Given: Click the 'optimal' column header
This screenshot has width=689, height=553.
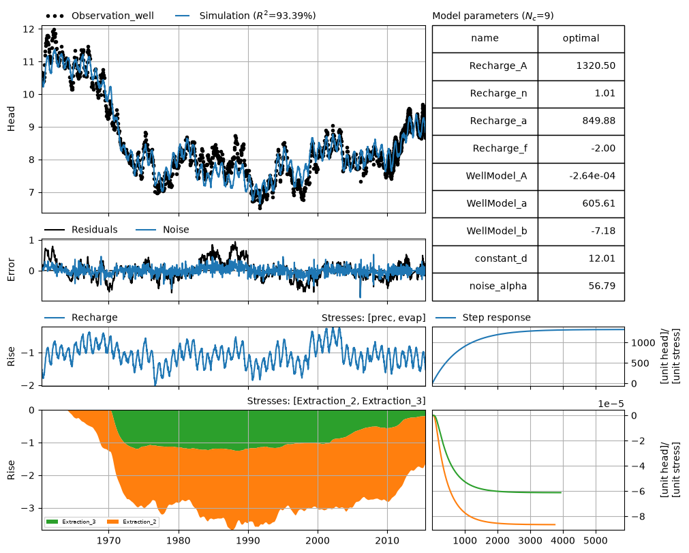Looking at the screenshot, I should 581,39.
